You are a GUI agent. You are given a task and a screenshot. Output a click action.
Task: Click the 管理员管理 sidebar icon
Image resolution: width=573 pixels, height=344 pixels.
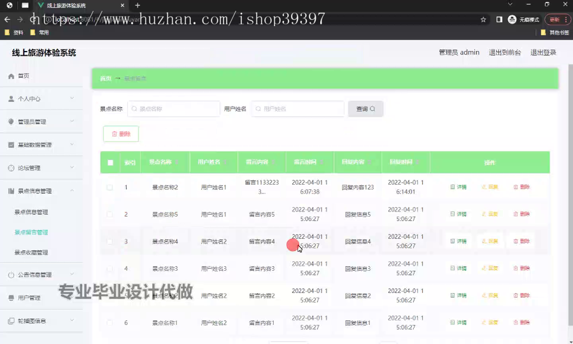pyautogui.click(x=11, y=122)
